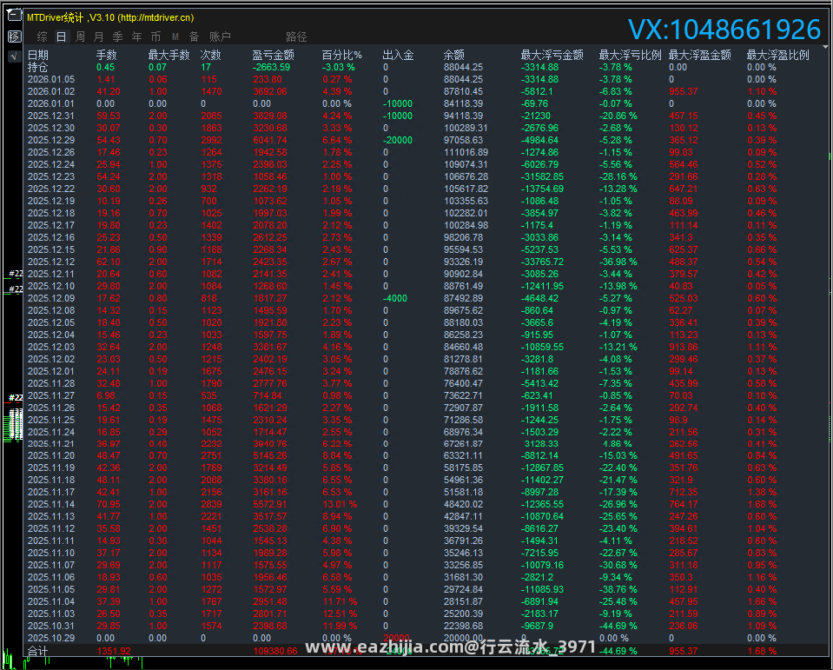Select the 2025.10.29 date row
833x670 pixels.
click(51, 638)
